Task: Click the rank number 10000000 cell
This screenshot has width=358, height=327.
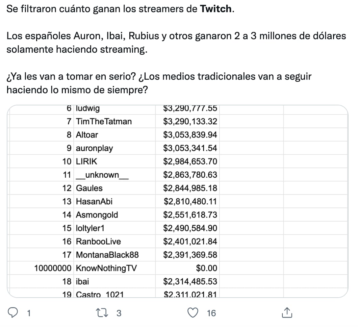Action: tap(53, 268)
